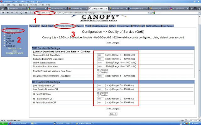Open the View menu
Screen dimensions: 201x125
pyautogui.click(x=14, y=5)
